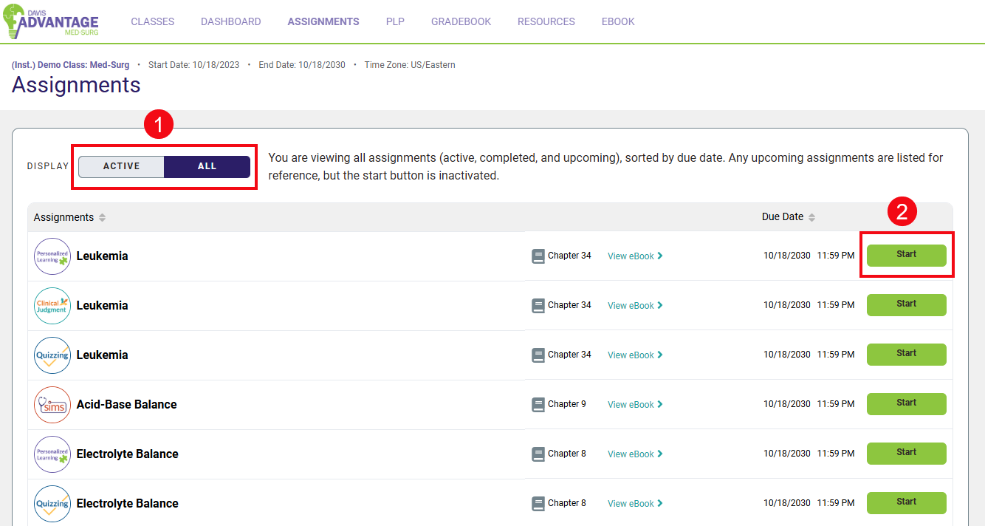Start the Personalized Learning Electrolyte Balance assignment
This screenshot has height=526, width=985.
point(906,454)
